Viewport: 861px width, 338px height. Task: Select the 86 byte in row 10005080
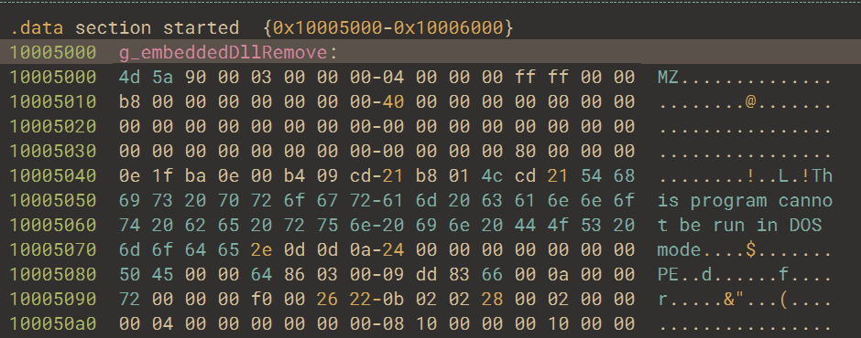click(x=294, y=274)
